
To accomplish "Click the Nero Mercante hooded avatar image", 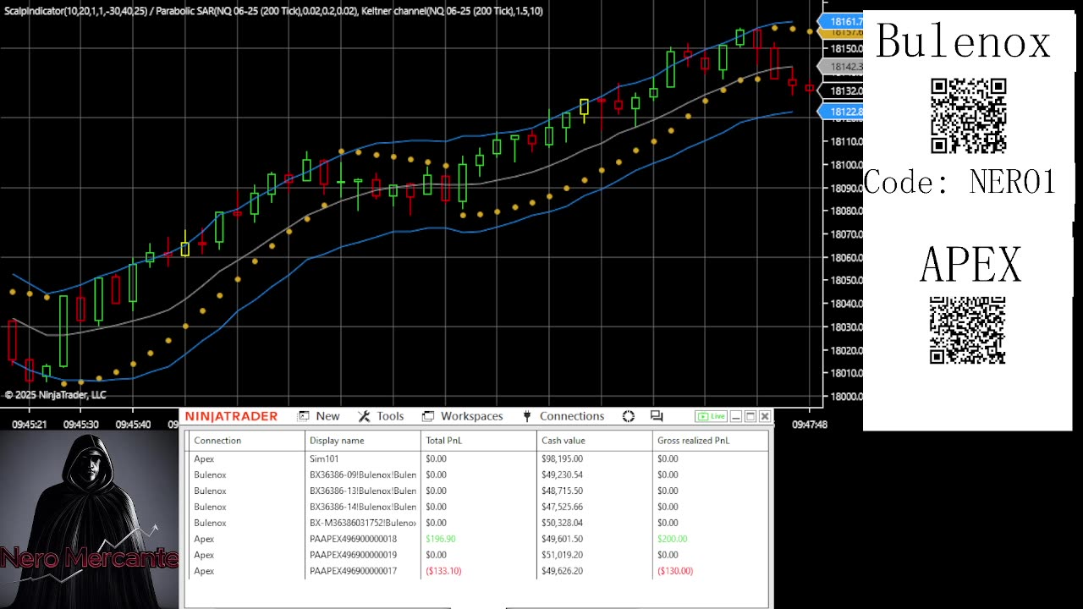I will click(90, 520).
